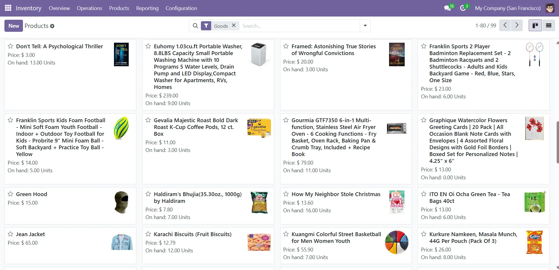The width and height of the screenshot is (559, 270).
Task: Star ITO EN Oi Ocha Green Tea
Action: tap(424, 194)
